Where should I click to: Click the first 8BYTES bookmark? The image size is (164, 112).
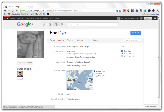tap(16, 14)
